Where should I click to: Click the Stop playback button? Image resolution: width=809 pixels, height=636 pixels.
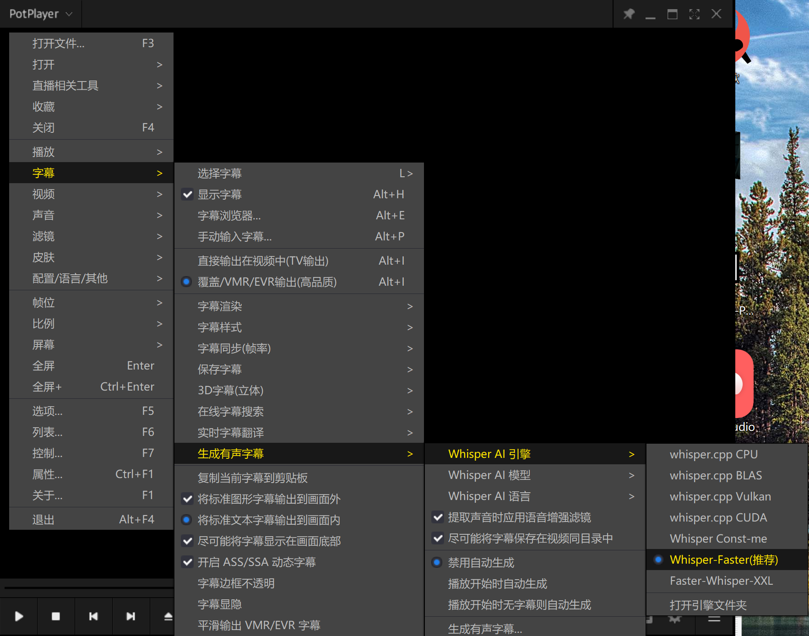tap(56, 616)
